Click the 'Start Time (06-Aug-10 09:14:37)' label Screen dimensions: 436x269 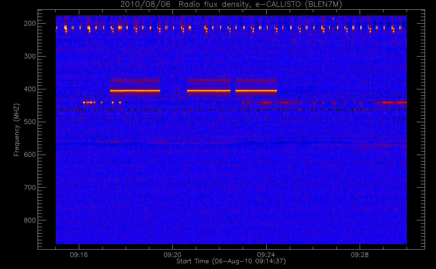tap(231, 261)
